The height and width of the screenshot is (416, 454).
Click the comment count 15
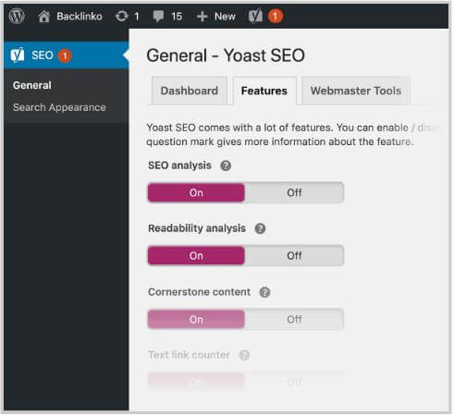click(177, 17)
